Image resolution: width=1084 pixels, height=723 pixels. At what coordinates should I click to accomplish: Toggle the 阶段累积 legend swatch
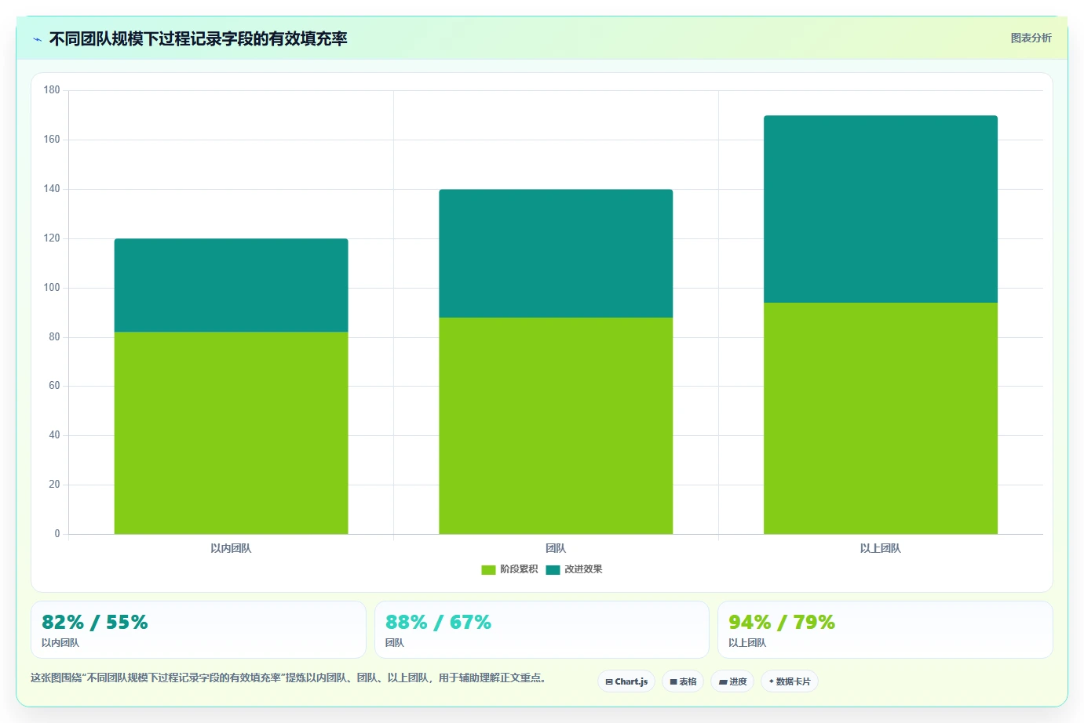click(488, 569)
